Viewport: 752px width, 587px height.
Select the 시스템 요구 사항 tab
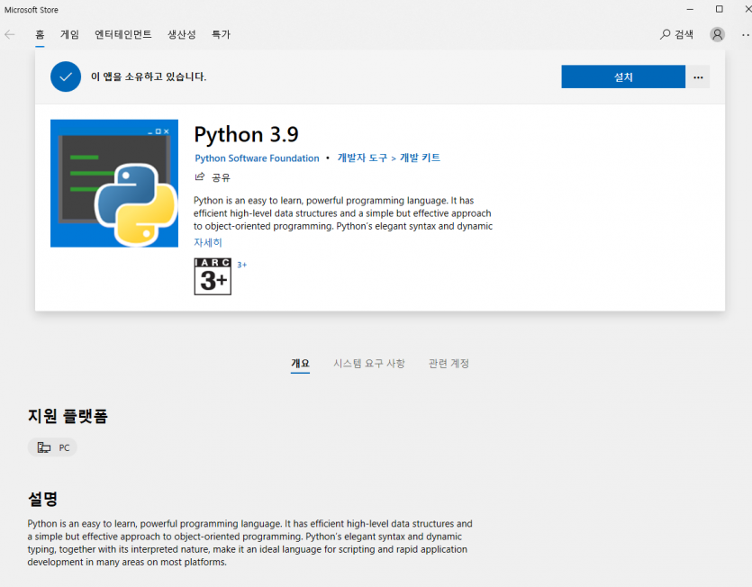point(369,364)
